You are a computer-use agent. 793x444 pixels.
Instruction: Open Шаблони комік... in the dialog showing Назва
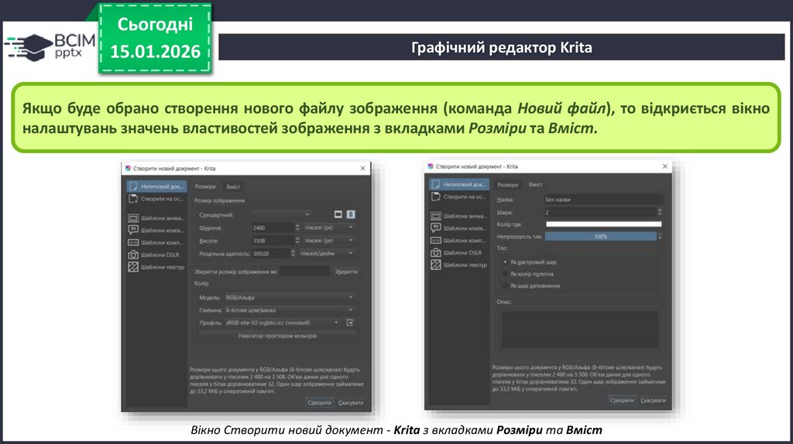[459, 228]
